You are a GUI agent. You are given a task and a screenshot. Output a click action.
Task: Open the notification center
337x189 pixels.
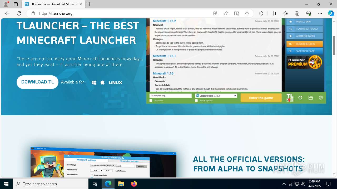point(328,184)
